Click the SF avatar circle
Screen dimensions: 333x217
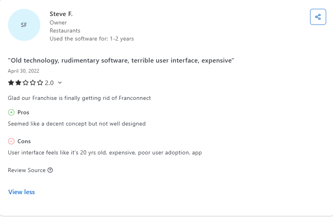point(24,25)
